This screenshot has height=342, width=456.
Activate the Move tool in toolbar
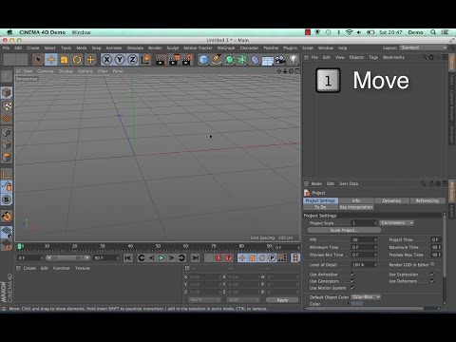(x=51, y=60)
